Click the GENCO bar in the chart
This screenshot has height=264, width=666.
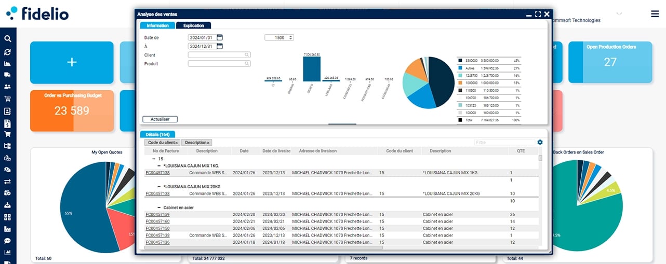312,68
